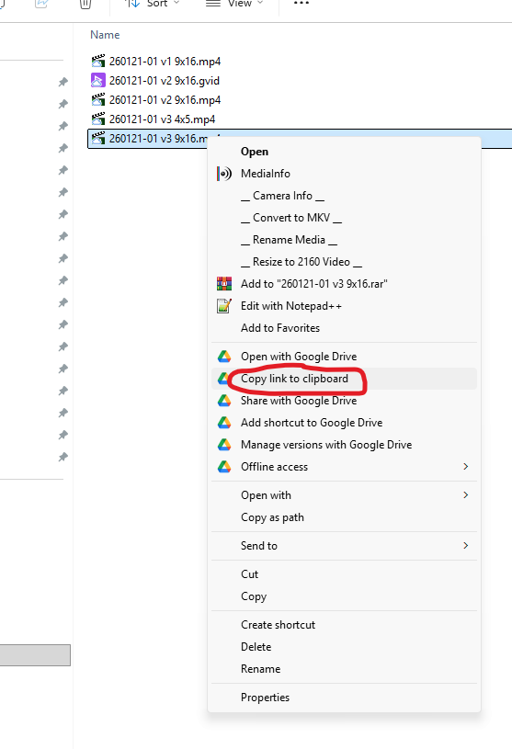Choose Copy as path
Screen dimensions: 512x749
(344, 516)
